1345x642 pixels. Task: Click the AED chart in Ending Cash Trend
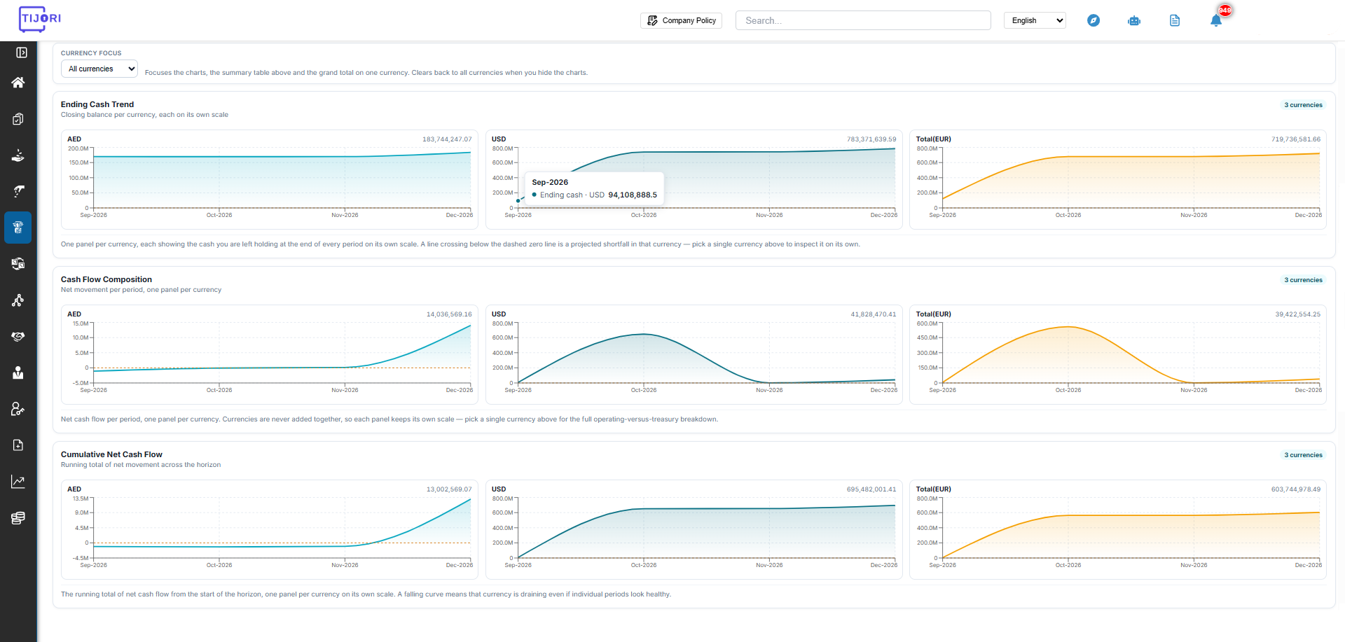pos(270,179)
